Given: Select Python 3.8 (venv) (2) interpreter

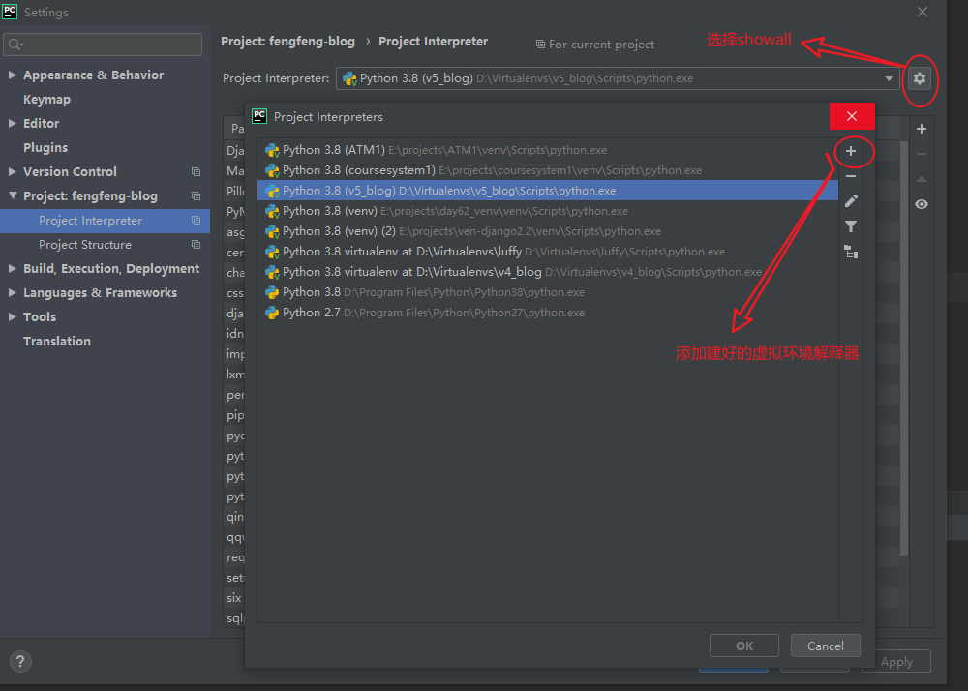Looking at the screenshot, I should [x=548, y=231].
